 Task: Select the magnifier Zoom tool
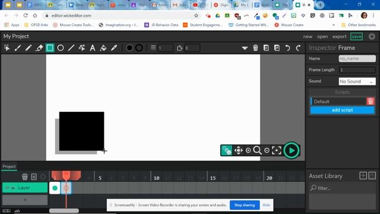[257, 150]
